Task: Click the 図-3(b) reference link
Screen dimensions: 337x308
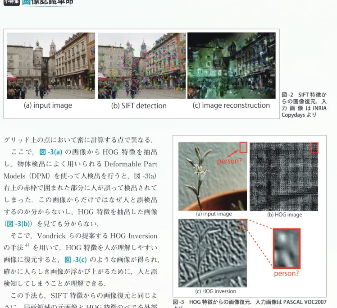Action: [18, 224]
